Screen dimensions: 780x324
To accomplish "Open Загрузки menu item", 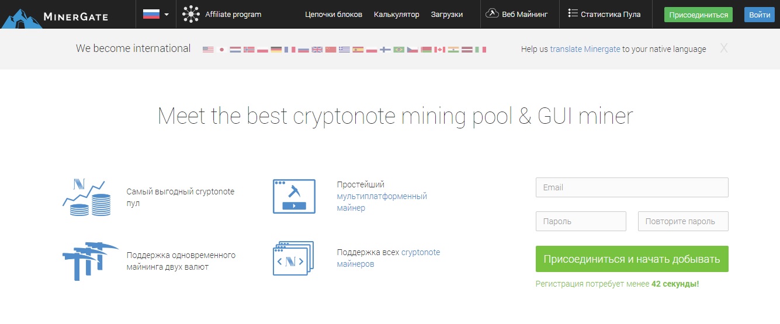I will point(447,14).
